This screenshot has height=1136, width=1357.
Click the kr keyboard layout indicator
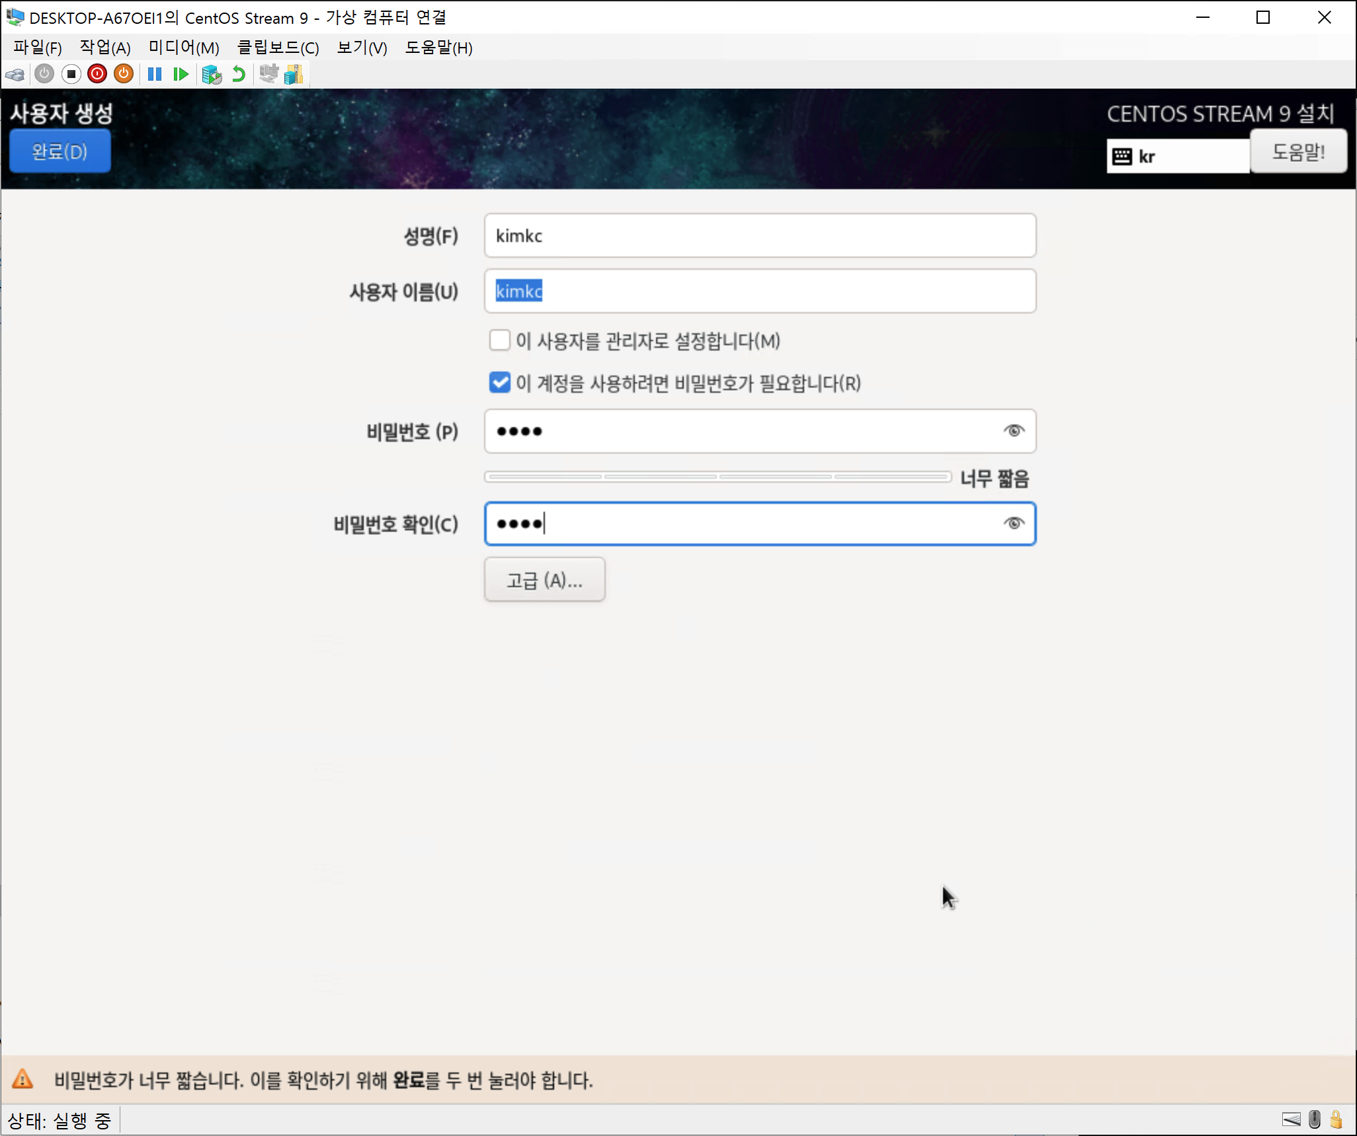point(1178,157)
